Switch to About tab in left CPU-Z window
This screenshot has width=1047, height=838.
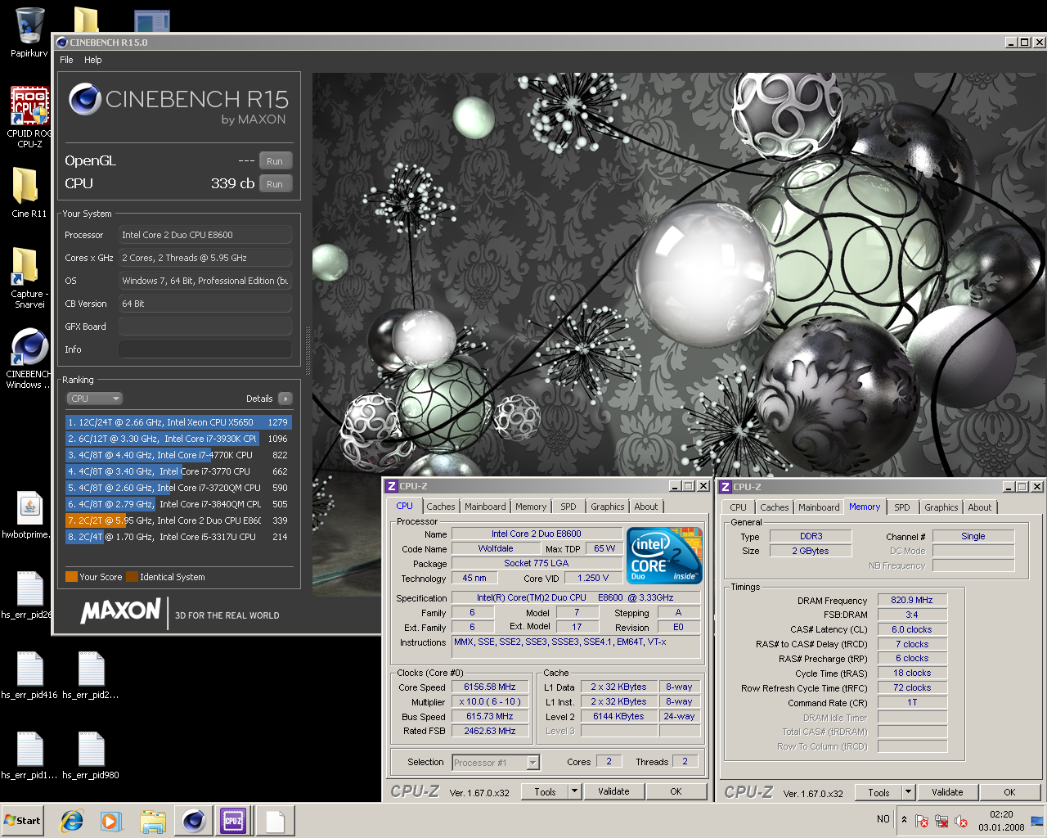tap(646, 507)
